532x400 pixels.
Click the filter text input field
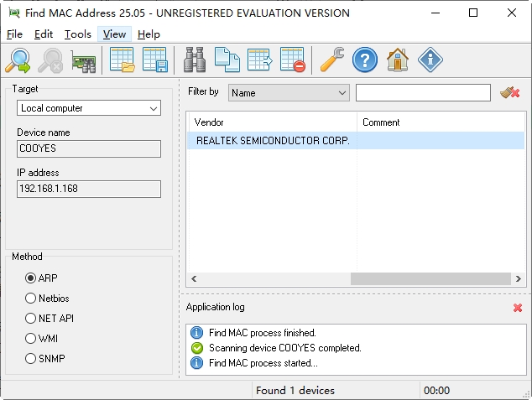[x=423, y=92]
